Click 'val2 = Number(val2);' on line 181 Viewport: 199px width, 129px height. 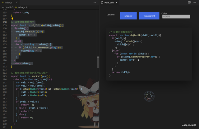(x=34, y=95)
